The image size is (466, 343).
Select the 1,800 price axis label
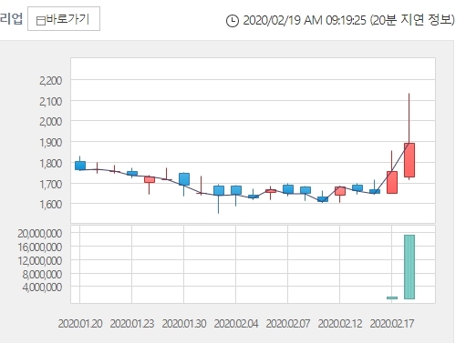(50, 164)
